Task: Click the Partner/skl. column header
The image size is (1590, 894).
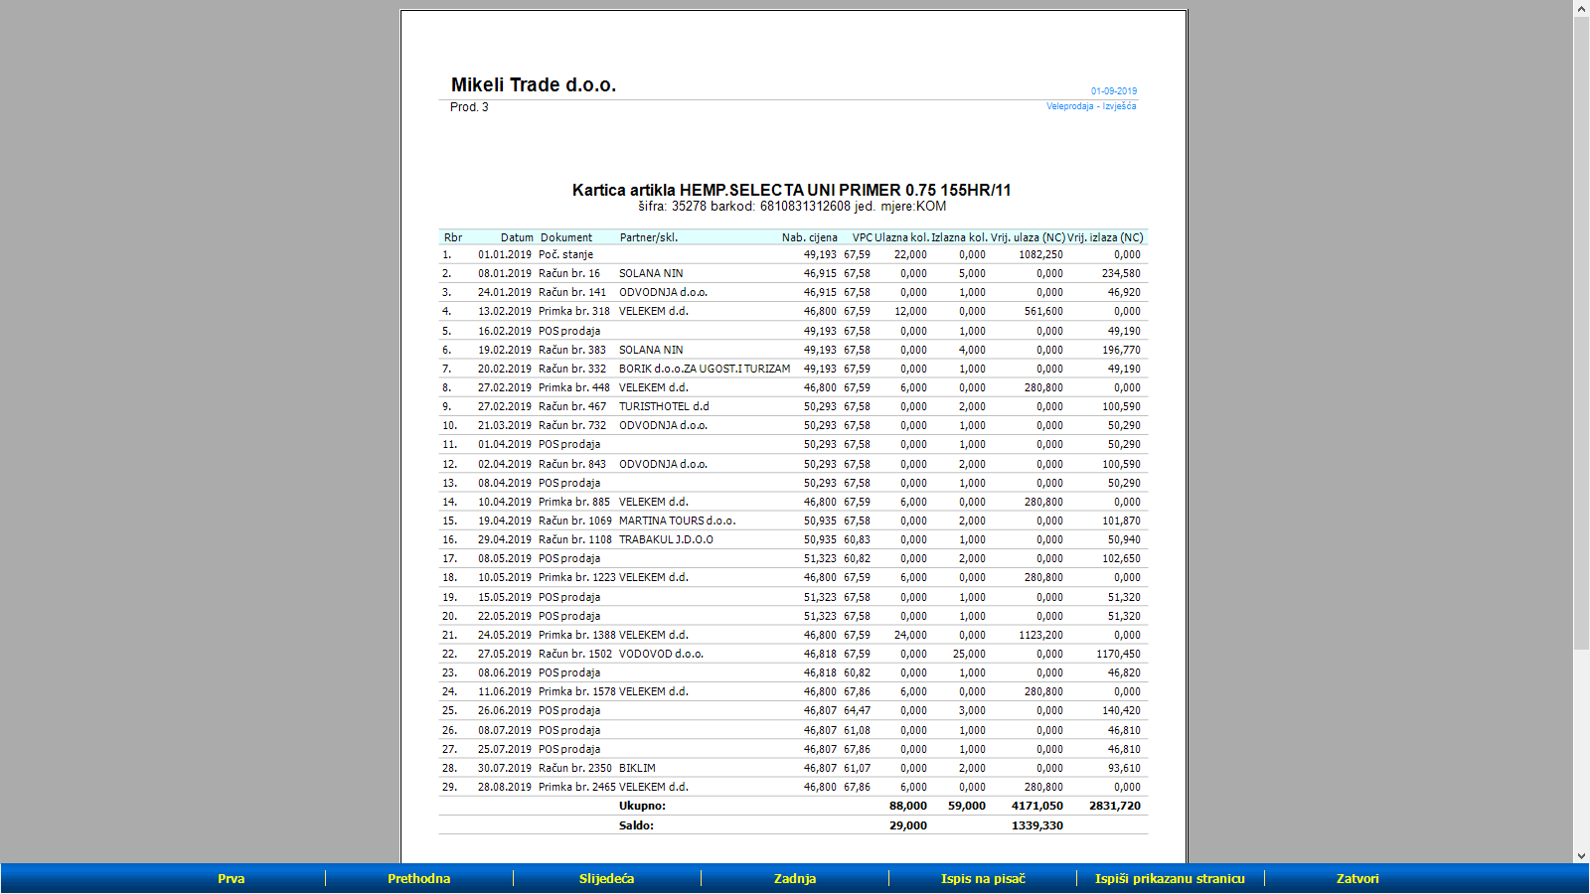Action: point(648,237)
